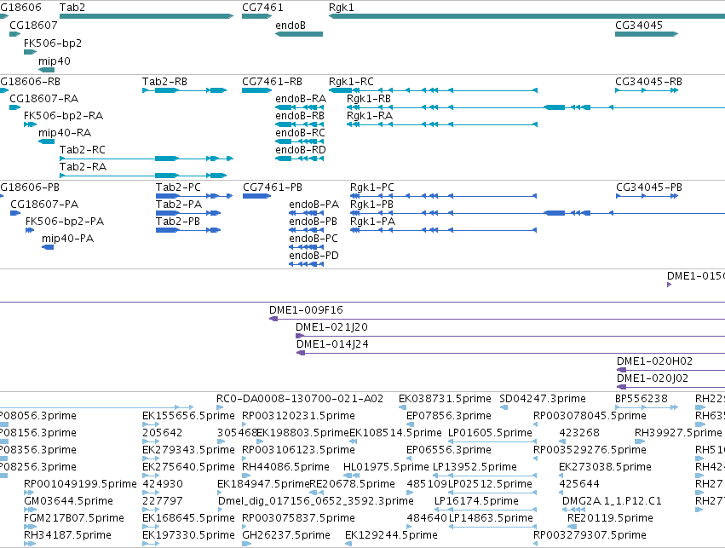Select protein CG7461-PB
This screenshot has height=548, width=725.
pos(273,187)
